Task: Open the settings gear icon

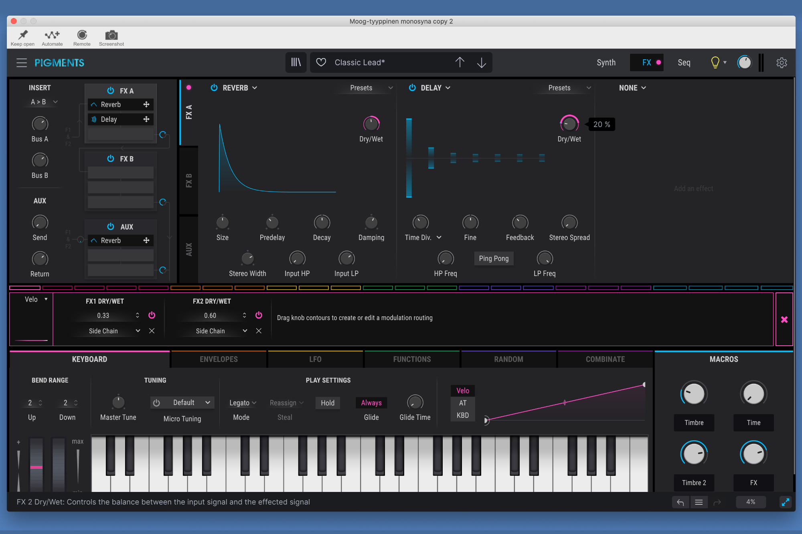Action: (782, 62)
